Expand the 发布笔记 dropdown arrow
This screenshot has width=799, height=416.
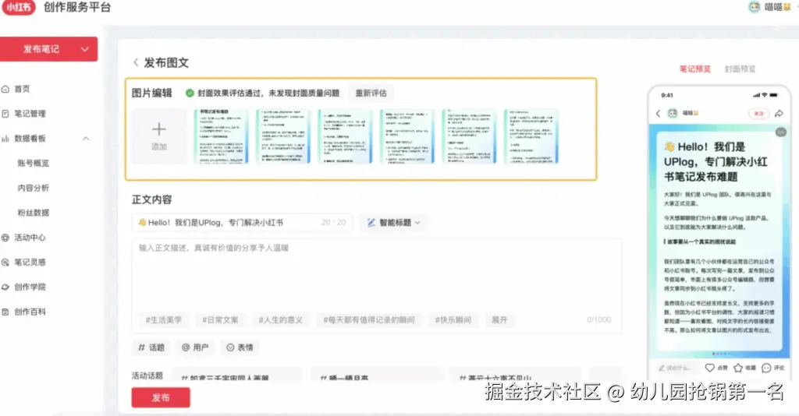[84, 49]
